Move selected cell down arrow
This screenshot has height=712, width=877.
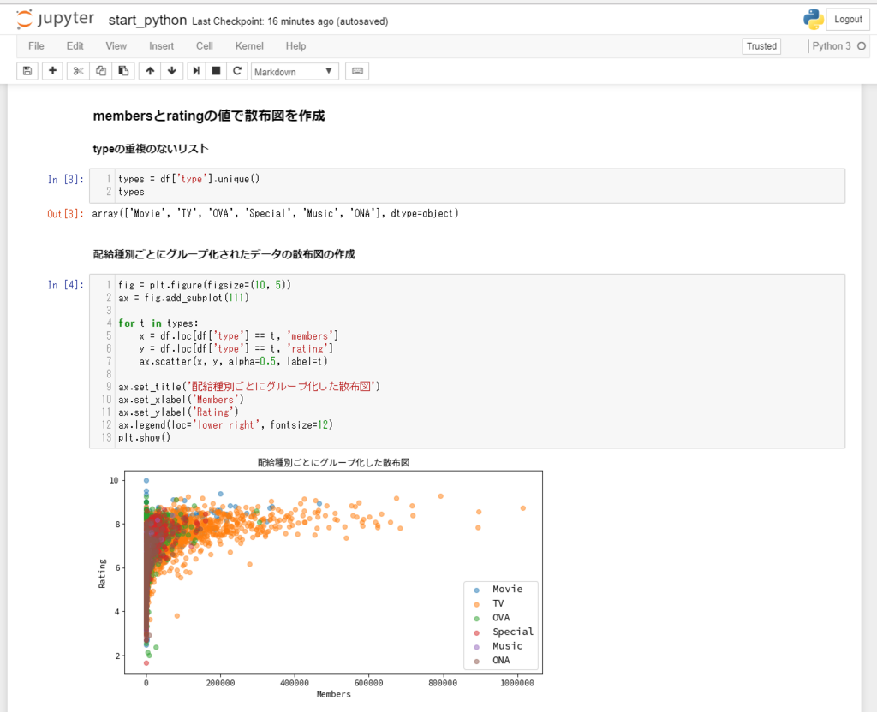[172, 71]
